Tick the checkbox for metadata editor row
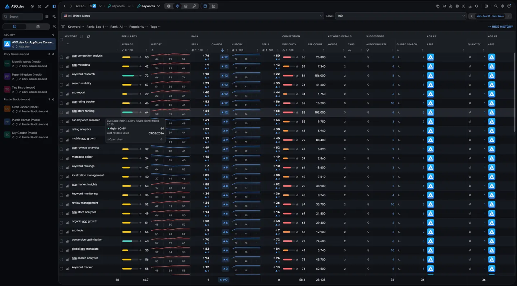517x286 pixels. (61, 158)
